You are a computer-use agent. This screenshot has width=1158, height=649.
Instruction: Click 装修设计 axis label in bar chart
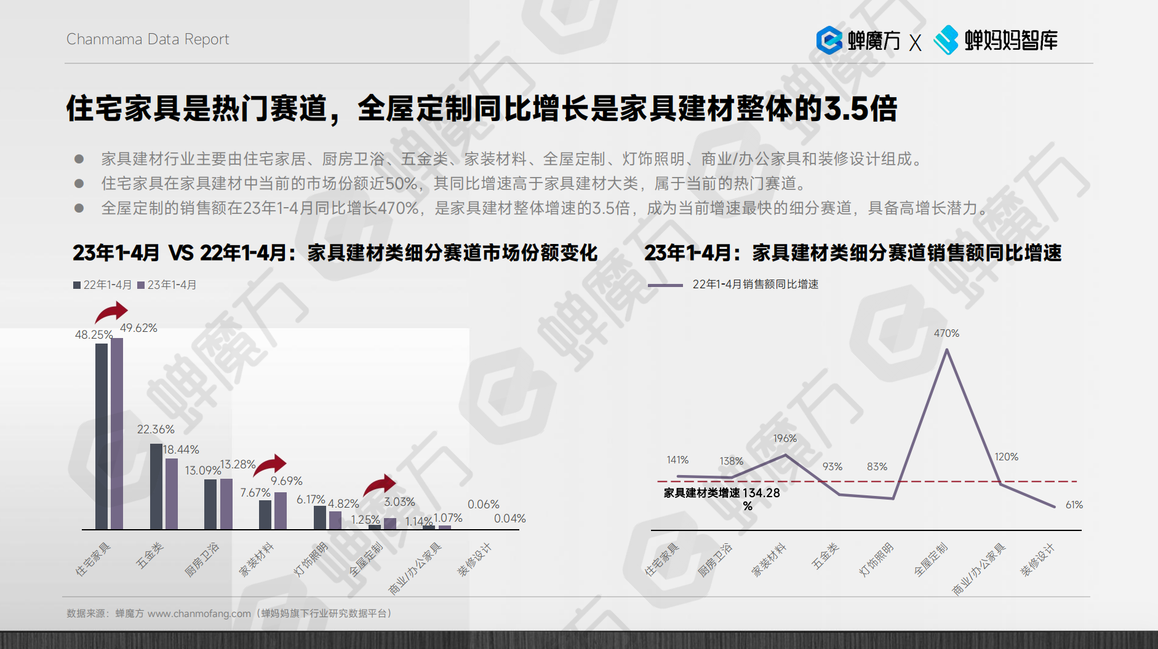coord(474,559)
